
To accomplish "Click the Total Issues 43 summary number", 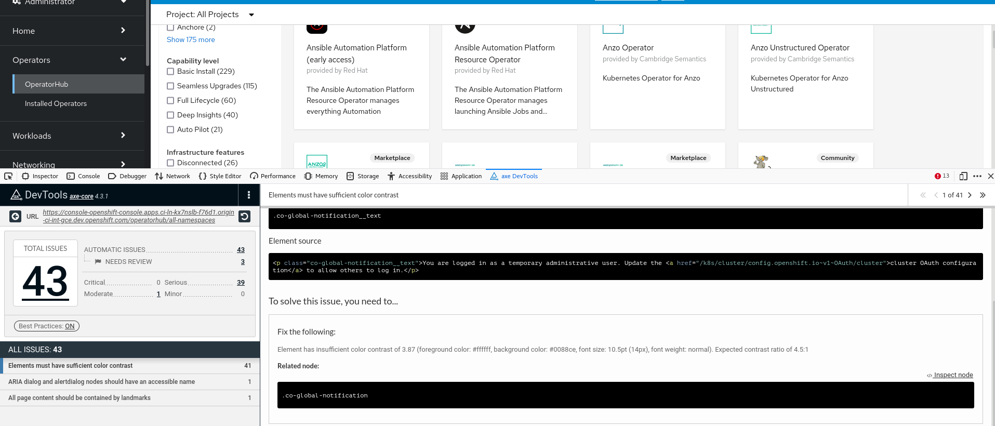I will point(45,282).
